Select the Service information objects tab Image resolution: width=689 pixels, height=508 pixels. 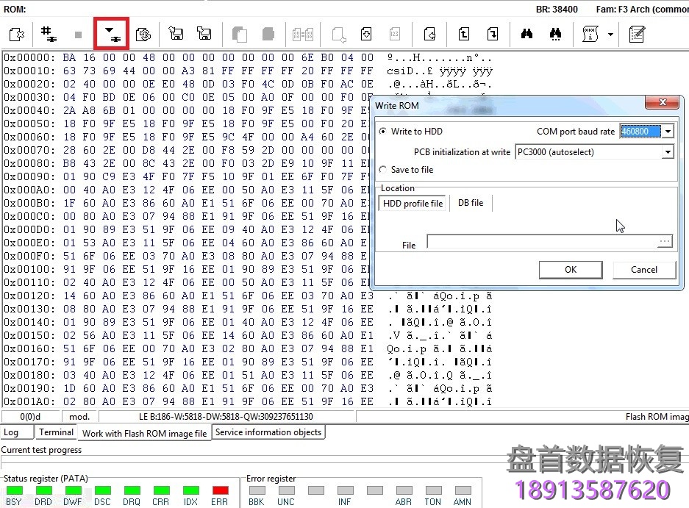[268, 432]
